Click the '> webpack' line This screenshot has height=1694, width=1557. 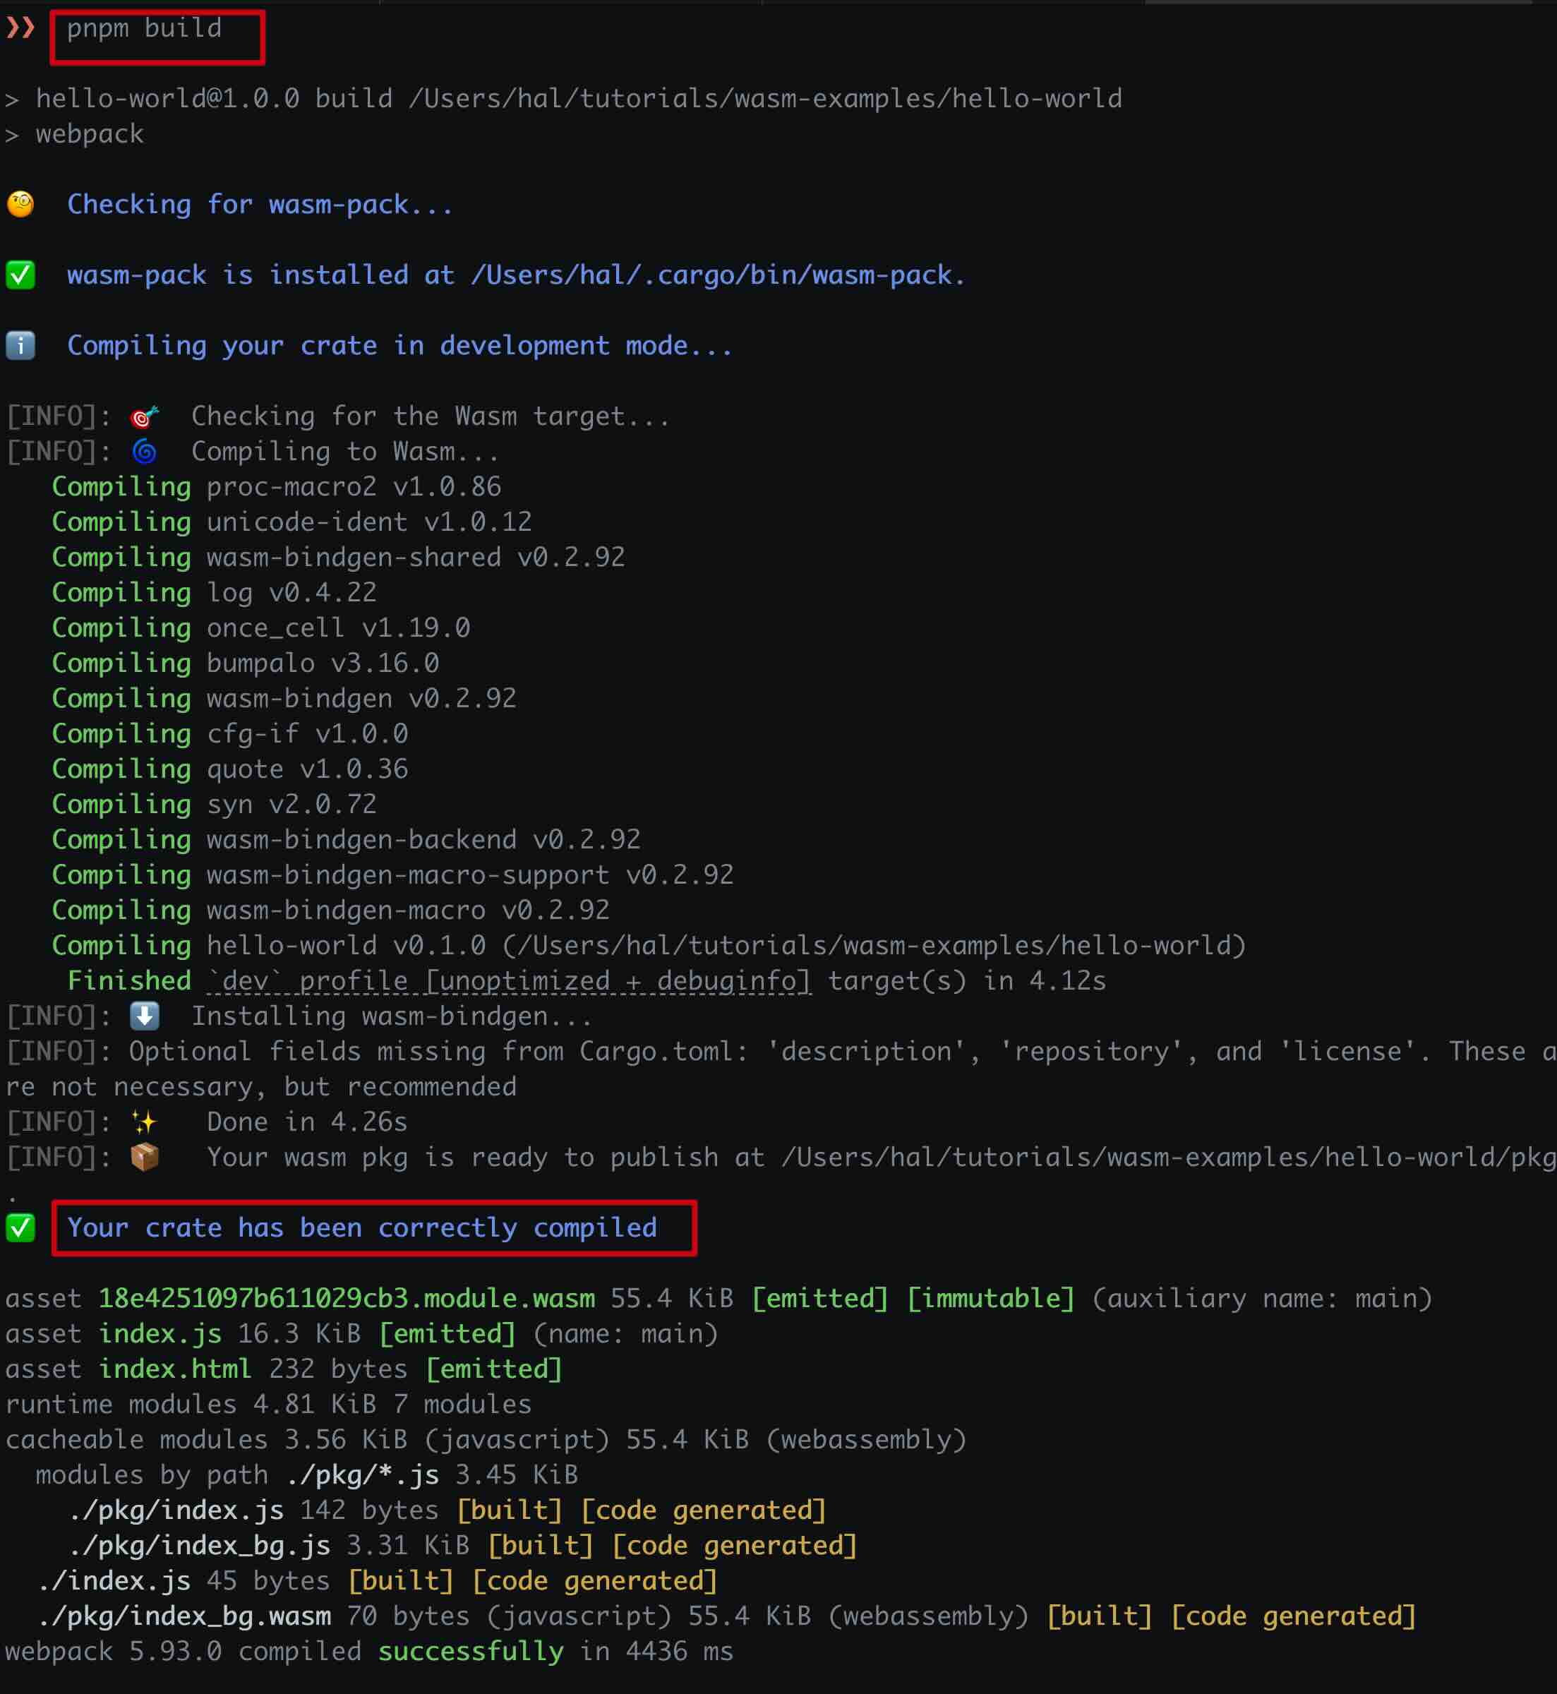[74, 134]
